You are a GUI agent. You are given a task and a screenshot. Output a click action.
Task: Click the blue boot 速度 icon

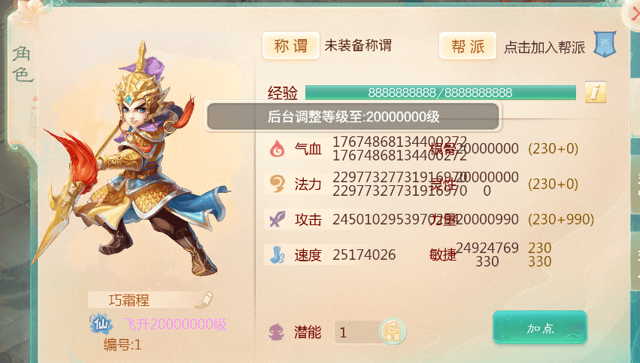click(278, 255)
